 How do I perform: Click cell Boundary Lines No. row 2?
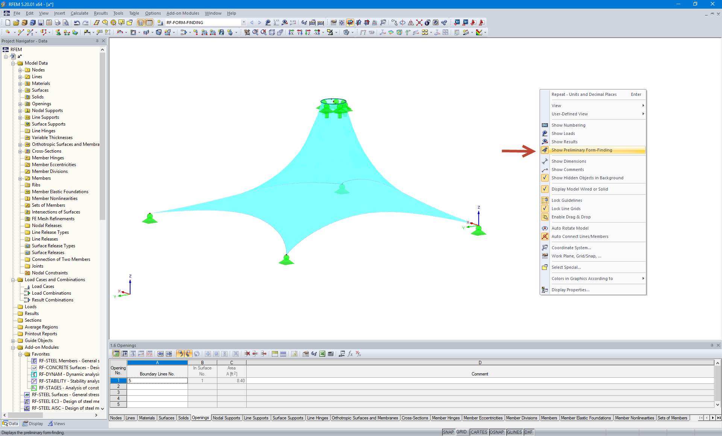coord(157,386)
